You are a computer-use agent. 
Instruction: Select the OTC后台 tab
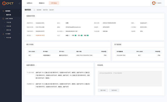54,3
